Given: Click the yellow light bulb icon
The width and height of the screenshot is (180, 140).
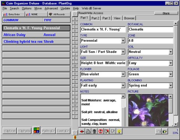Looking at the screenshot, I should click(119, 131).
